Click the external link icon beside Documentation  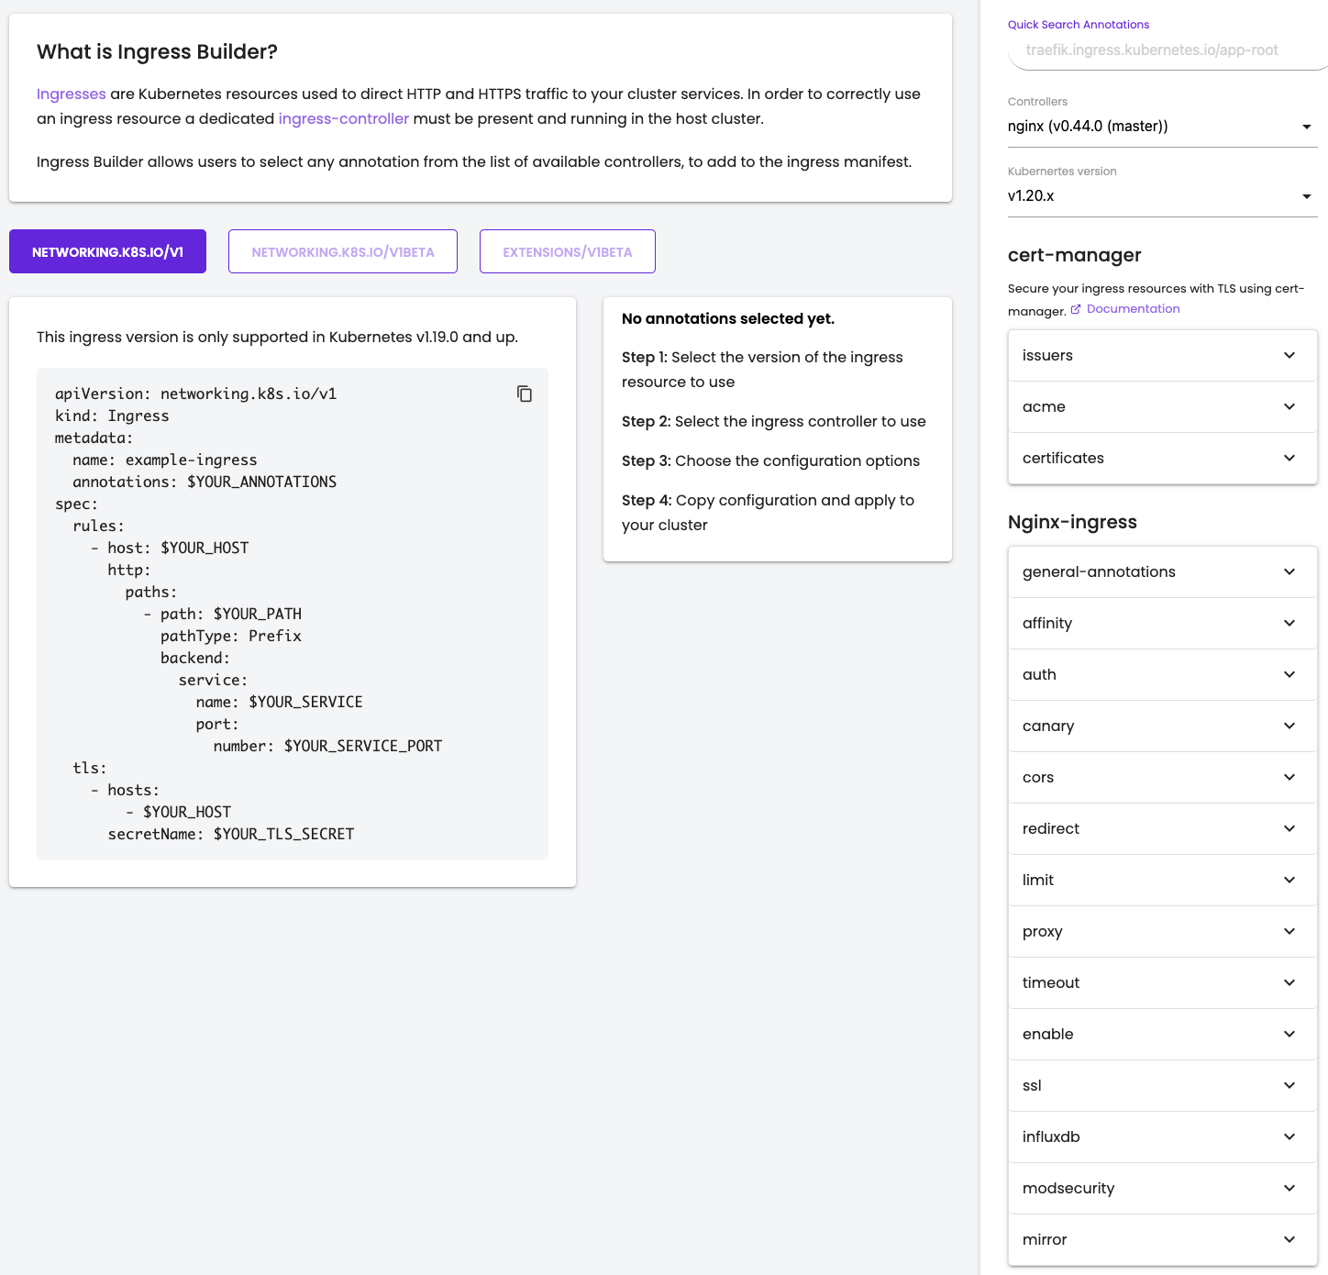(1076, 309)
